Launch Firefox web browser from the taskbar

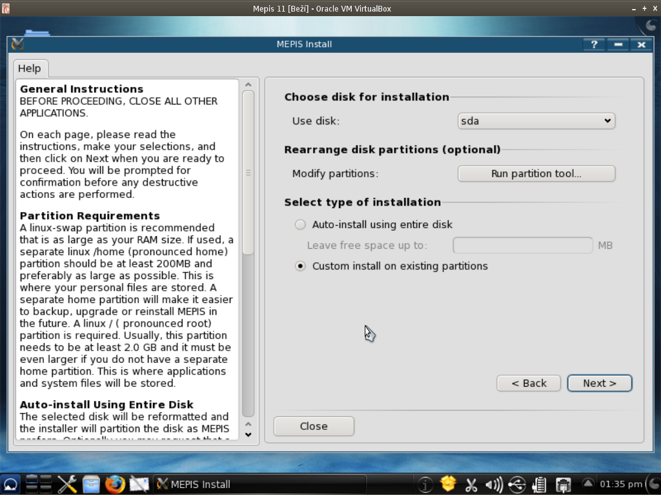[x=115, y=485]
